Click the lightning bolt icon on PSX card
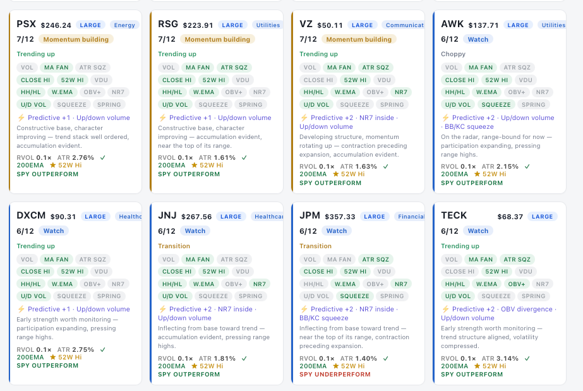 click(21, 118)
